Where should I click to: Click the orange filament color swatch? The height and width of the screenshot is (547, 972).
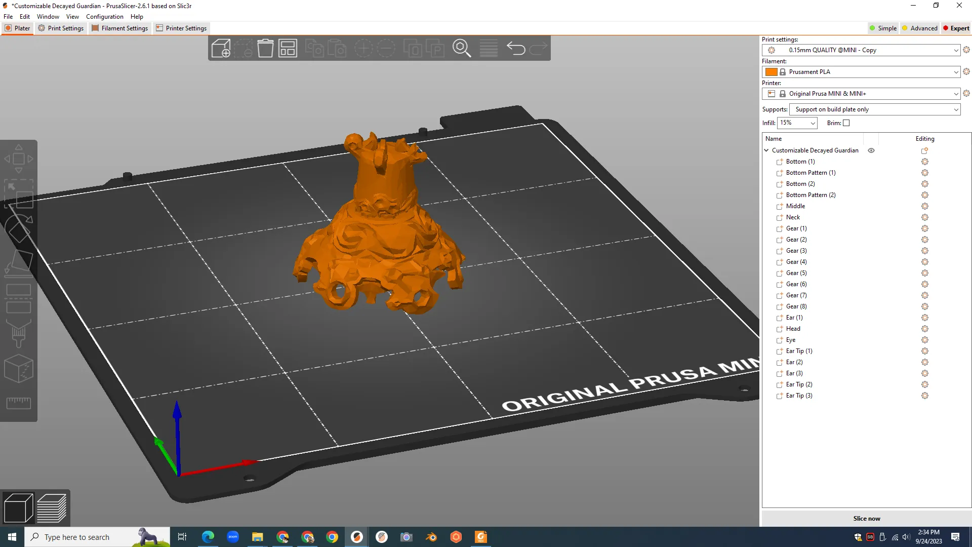tap(771, 72)
